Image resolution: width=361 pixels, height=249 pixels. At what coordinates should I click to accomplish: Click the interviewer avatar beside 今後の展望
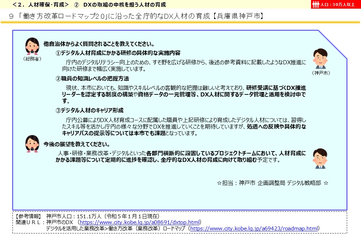(32, 144)
